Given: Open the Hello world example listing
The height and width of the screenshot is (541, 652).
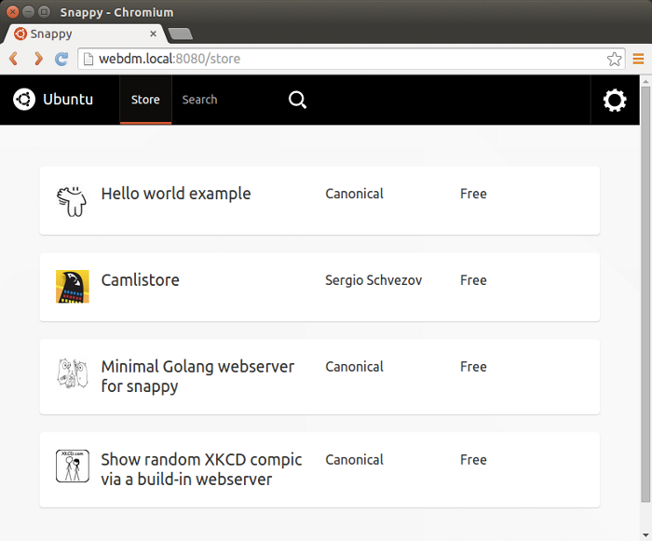Looking at the screenshot, I should click(x=176, y=194).
